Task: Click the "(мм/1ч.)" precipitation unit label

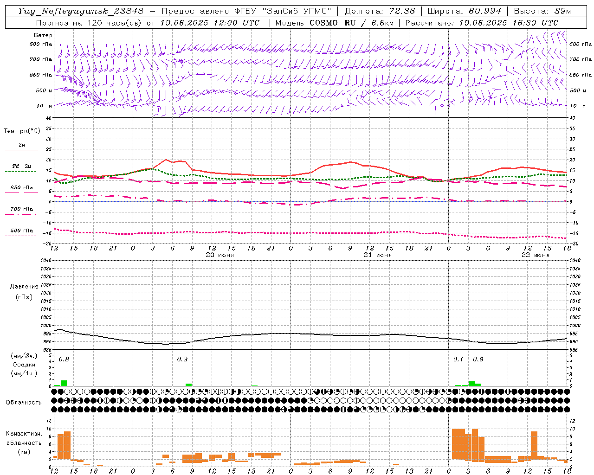Action: coord(24,373)
